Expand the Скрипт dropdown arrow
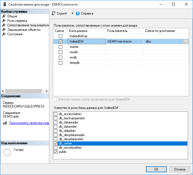The height and width of the screenshot is (175, 193). (72, 13)
